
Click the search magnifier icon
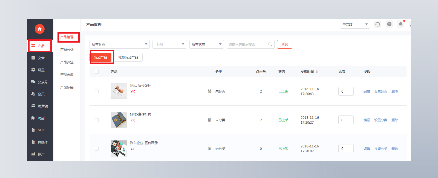click(x=270, y=44)
